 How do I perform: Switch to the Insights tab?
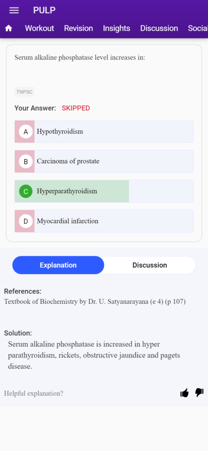(x=117, y=28)
